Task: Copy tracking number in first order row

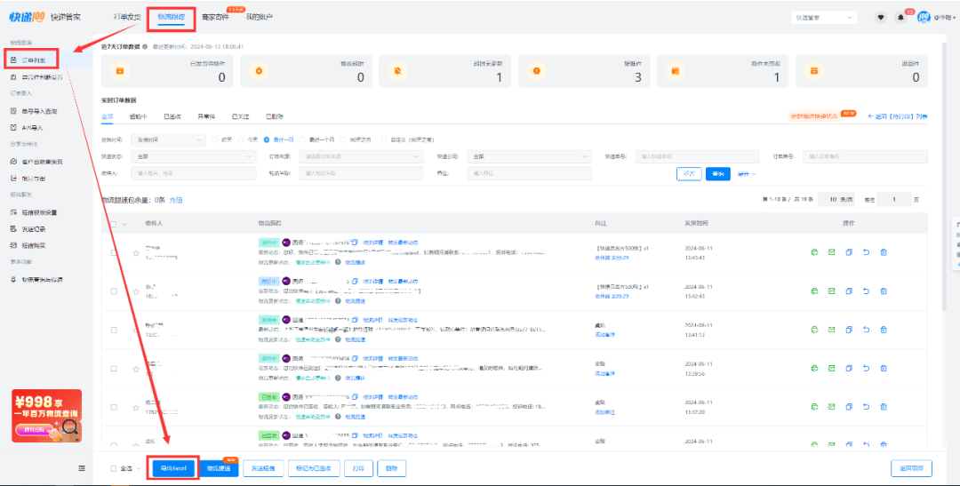Action: coord(355,243)
